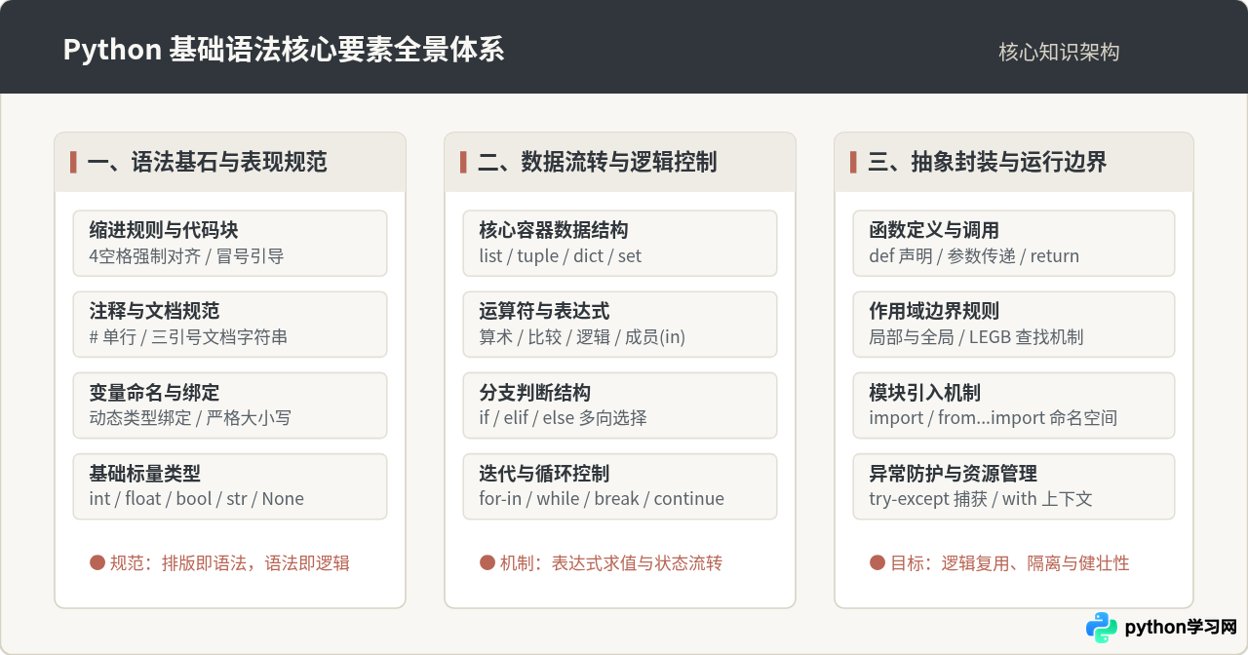
Task: Click the line 'for-in / while / break / continue'
Action: [602, 499]
